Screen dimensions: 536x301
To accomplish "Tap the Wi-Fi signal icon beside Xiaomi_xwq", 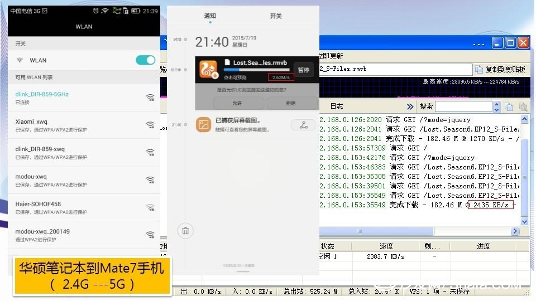I will click(x=150, y=125).
